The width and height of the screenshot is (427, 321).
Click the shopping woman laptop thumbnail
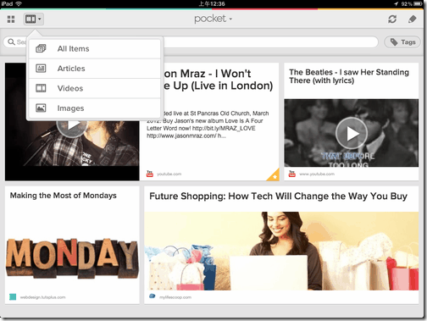[281, 251]
